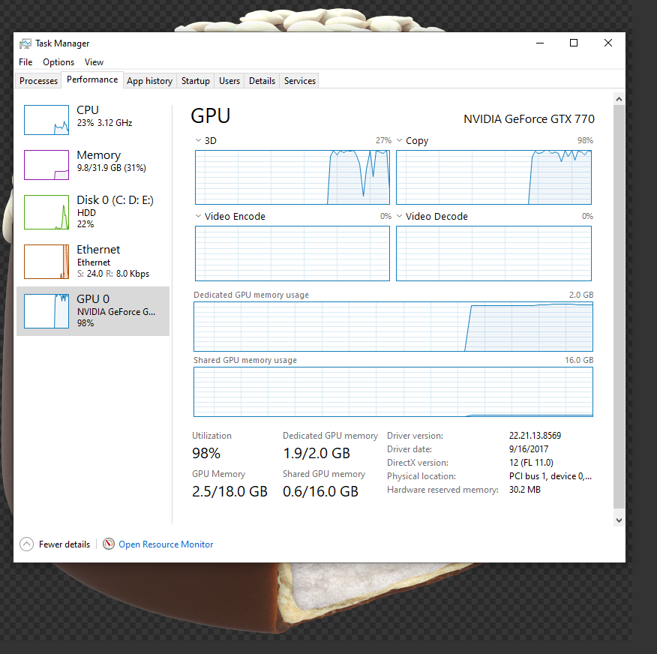Open the View menu
Screen dimensions: 657x654
[94, 62]
